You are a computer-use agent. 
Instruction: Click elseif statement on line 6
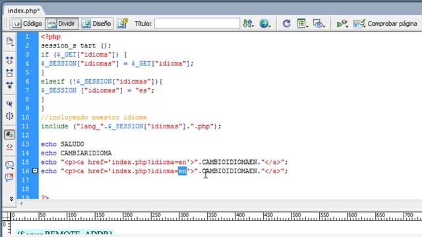[x=102, y=82]
